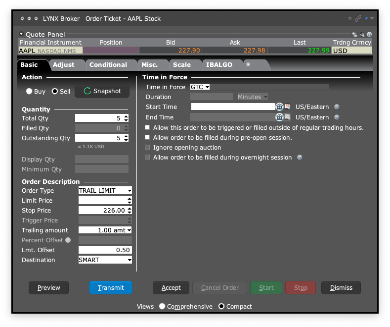Switch to the Conditional tab
Screen dimensions: 390x327
pyautogui.click(x=108, y=65)
